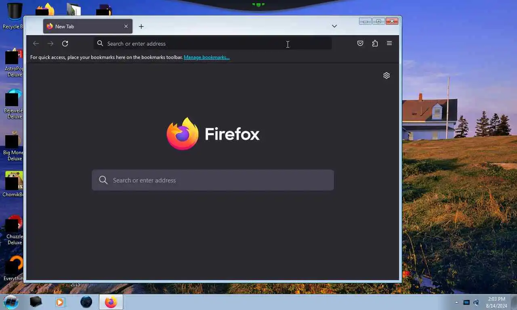
Task: Go back using the back arrow
Action: (x=36, y=44)
